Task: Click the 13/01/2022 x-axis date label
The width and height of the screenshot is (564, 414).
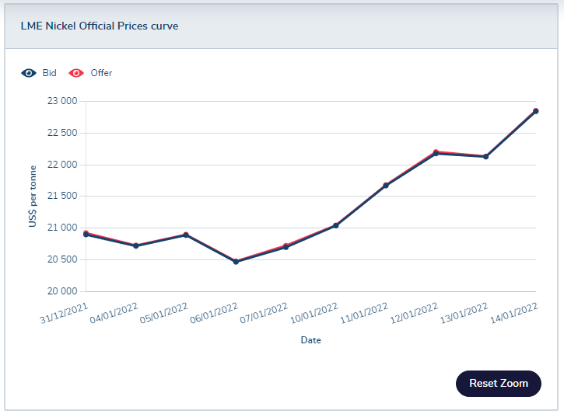Action: (464, 313)
